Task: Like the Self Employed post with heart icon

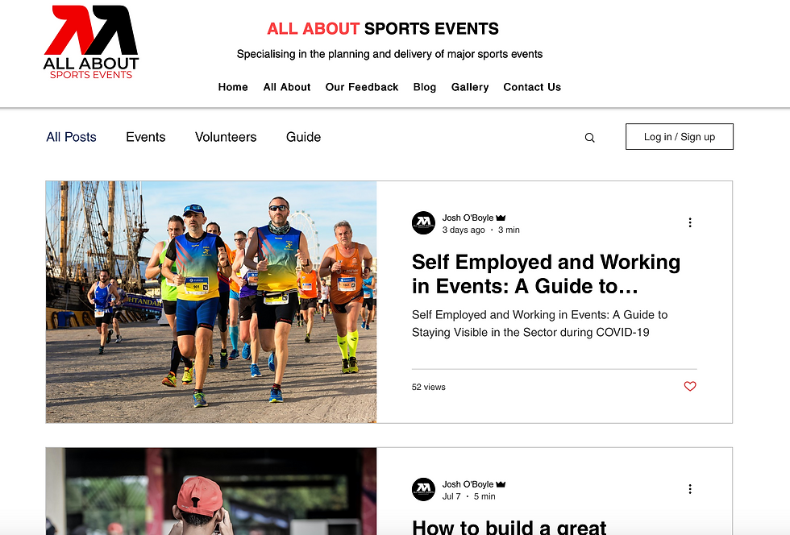Action: [x=690, y=387]
